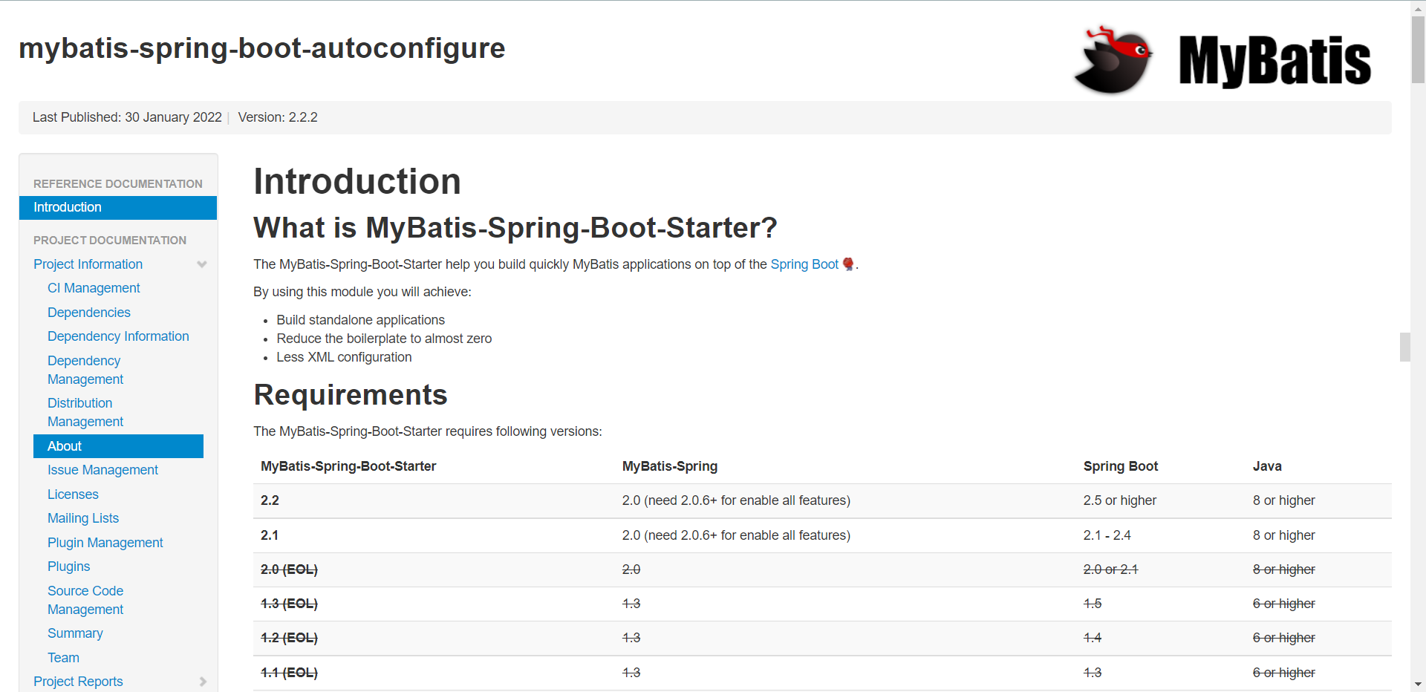Open the Mailing Lists page
Viewport: 1426px width, 692px height.
(x=83, y=518)
